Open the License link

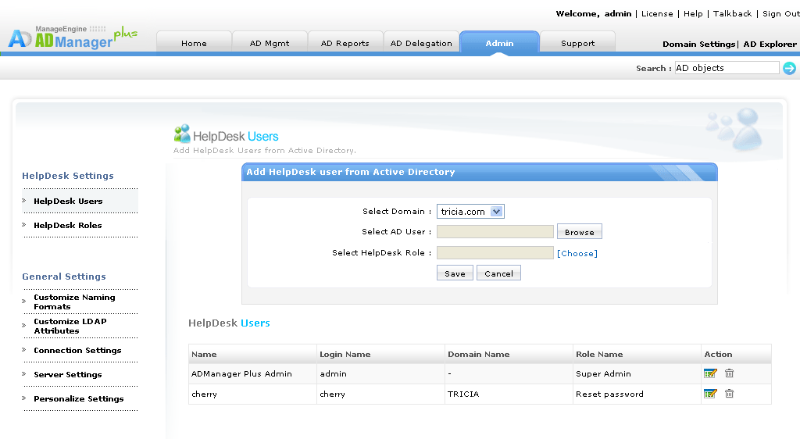point(656,14)
